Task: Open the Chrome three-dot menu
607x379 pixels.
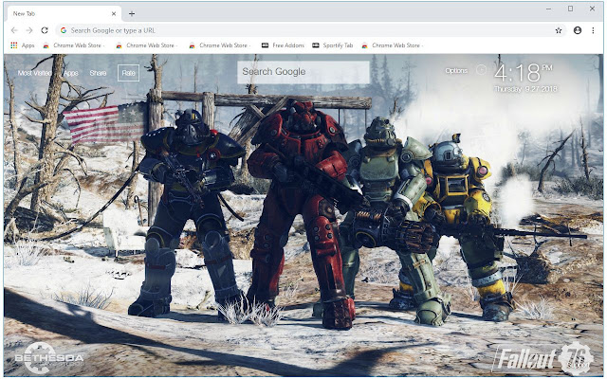Action: click(593, 30)
